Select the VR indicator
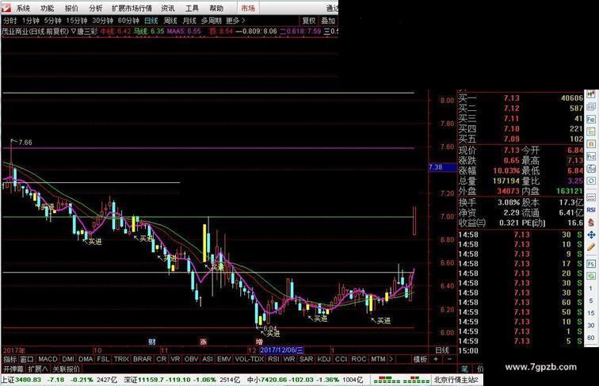Screen dimensions: 599x386 175,359
